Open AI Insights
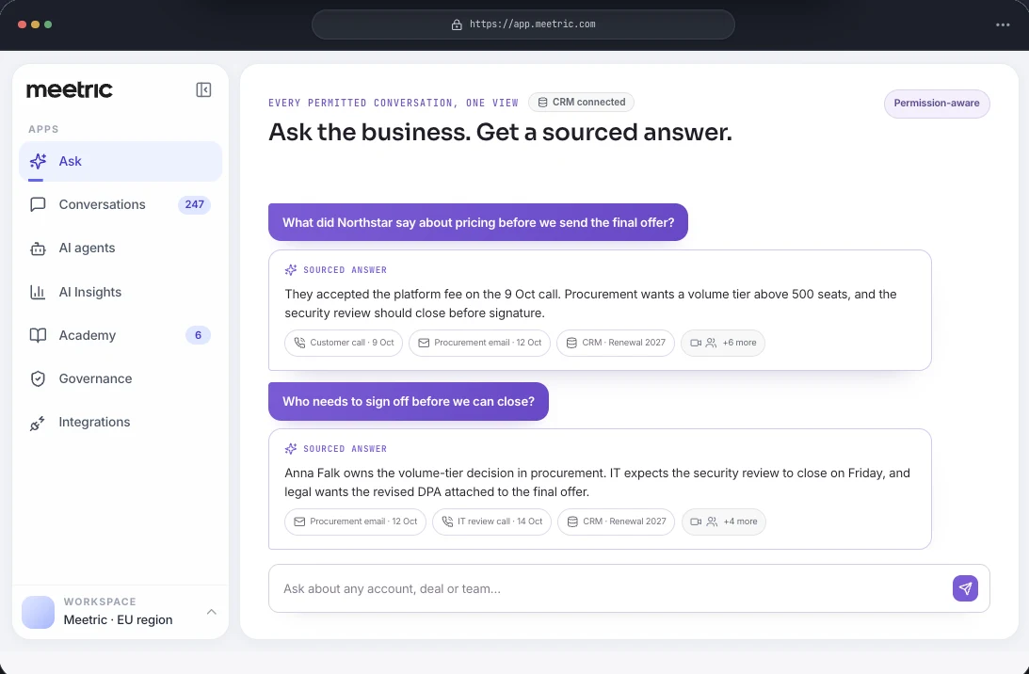This screenshot has width=1029, height=674. [x=121, y=292]
